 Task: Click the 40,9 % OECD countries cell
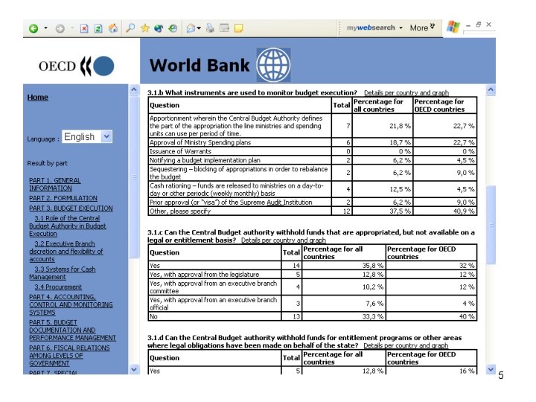[444, 211]
